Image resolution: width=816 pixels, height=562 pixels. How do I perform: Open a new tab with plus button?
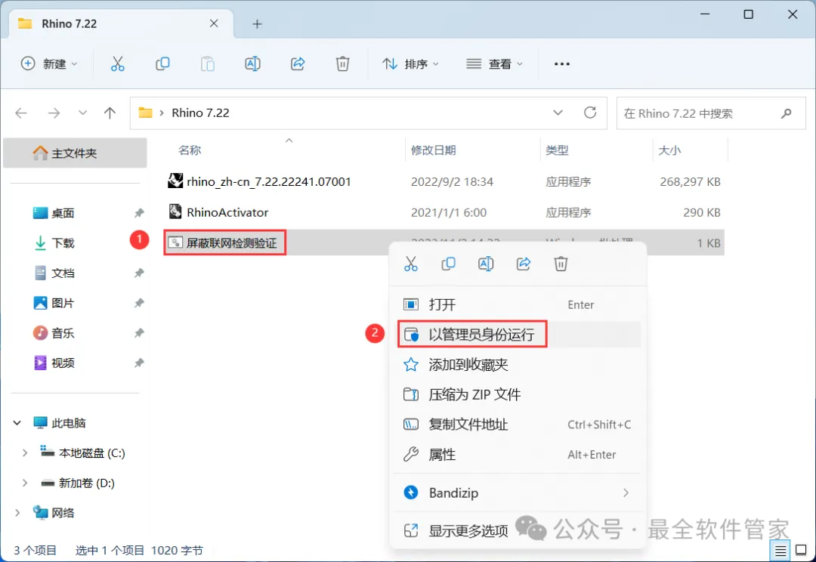[x=257, y=24]
